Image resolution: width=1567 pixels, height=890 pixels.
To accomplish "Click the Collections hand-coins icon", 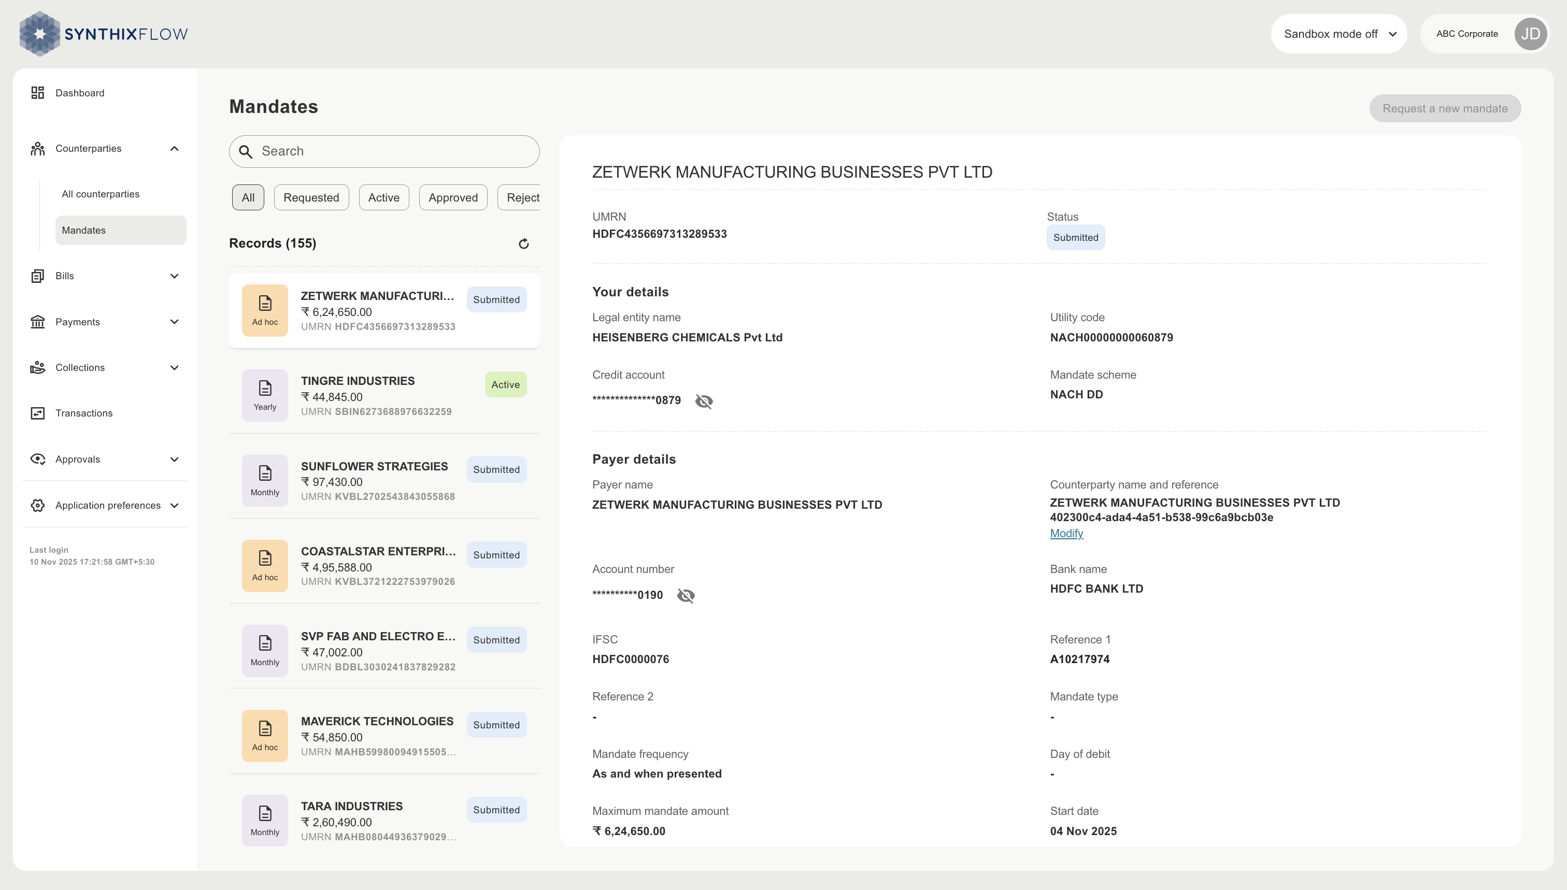I will click(x=38, y=367).
